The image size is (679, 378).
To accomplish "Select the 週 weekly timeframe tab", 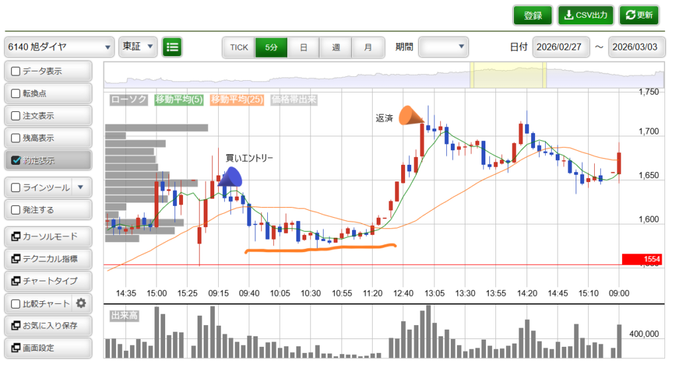I will (x=336, y=47).
